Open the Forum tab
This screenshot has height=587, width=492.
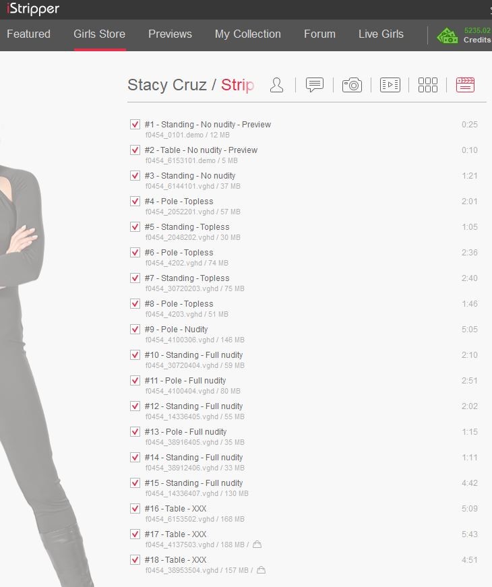[319, 34]
